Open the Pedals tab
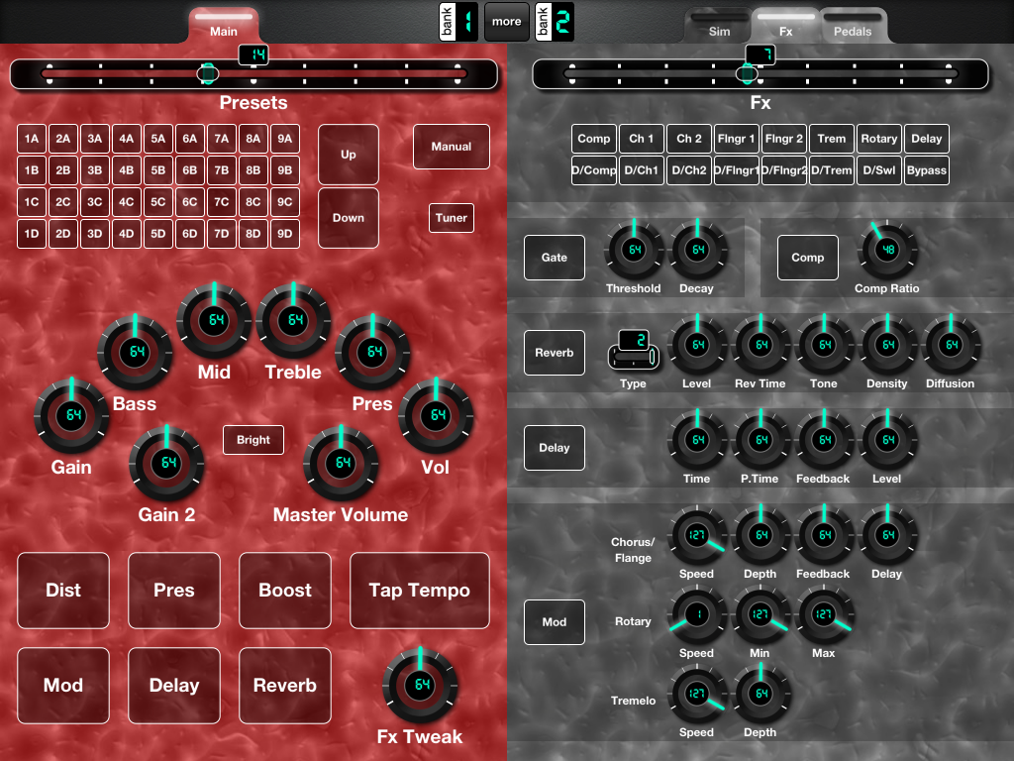The image size is (1014, 761). pos(853,26)
